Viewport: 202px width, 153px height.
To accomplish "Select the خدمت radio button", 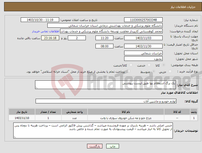I will 149,65.
